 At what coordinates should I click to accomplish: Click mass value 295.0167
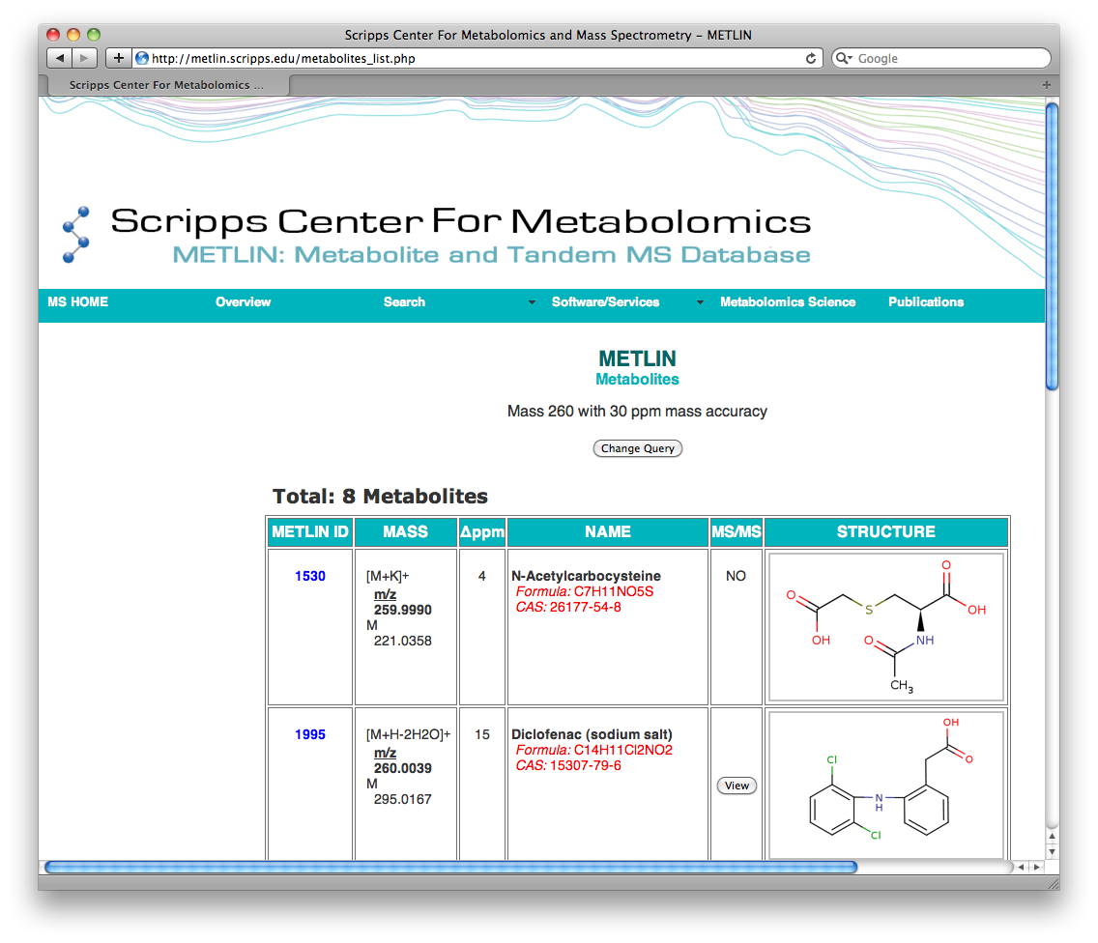coord(403,799)
